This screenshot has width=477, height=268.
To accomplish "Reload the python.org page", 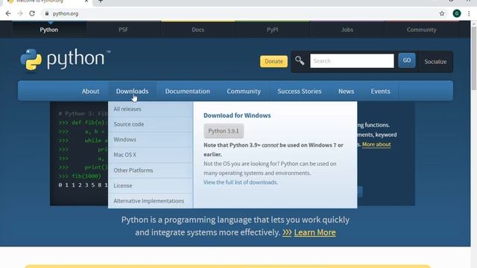I will point(32,13).
